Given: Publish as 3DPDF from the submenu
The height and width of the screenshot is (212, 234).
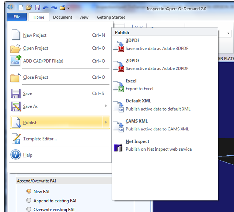Looking at the screenshot, I should coord(165,45).
